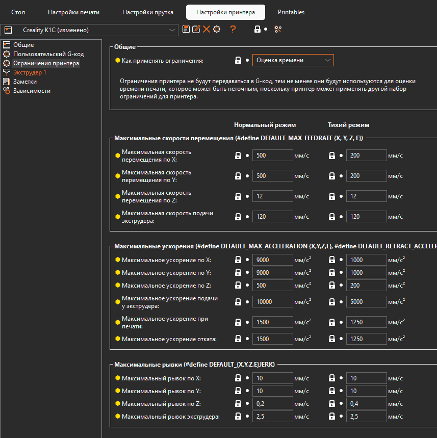The image size is (437, 438).
Task: Click normal-mode lock for extruder feed speed
Action: (238, 217)
